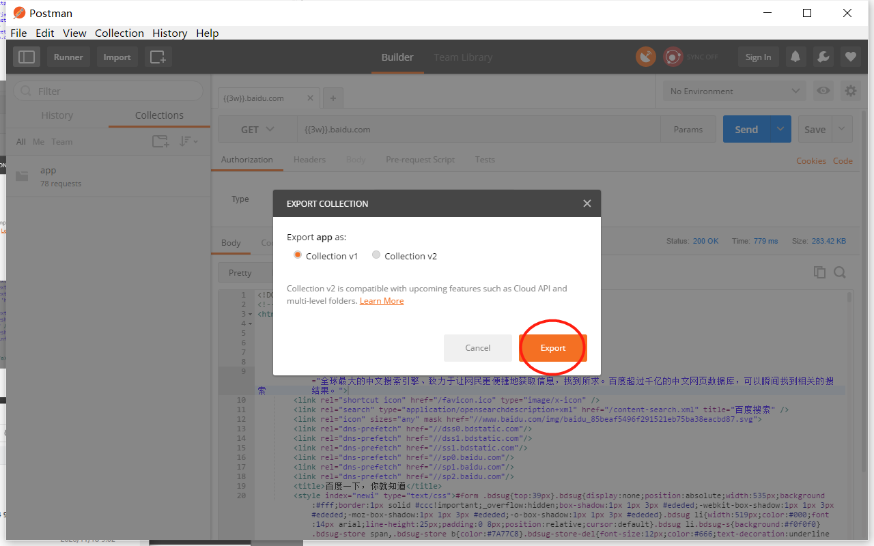Expand the Save button dropdown arrow
Screen dimensions: 874x546
[842, 129]
